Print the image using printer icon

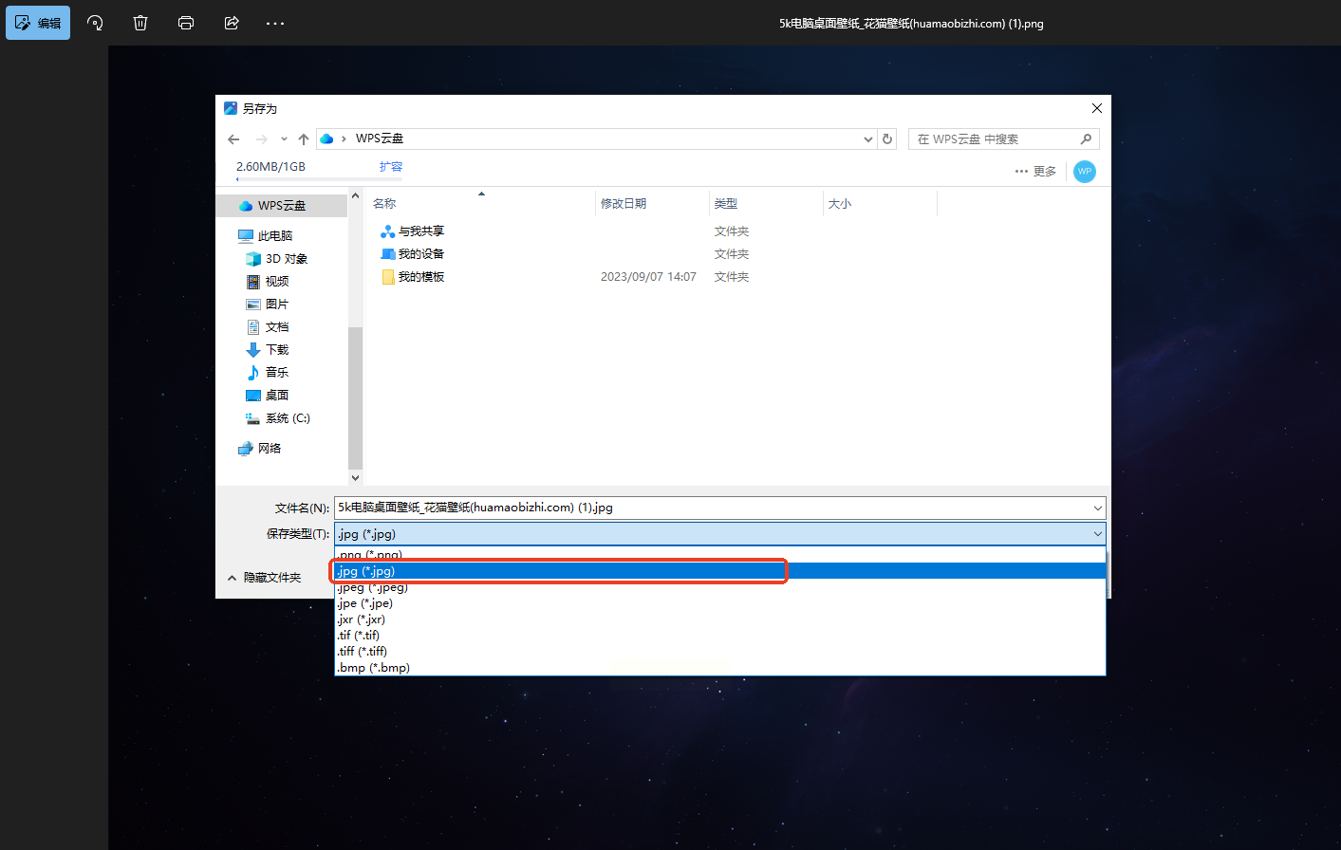coord(186,23)
